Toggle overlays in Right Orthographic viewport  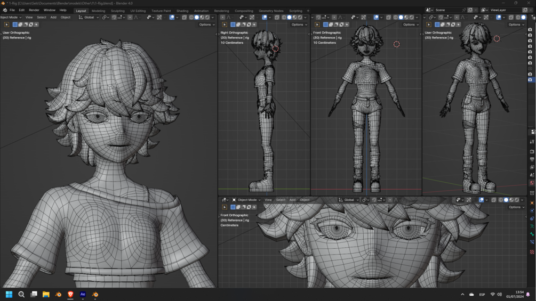point(265,18)
